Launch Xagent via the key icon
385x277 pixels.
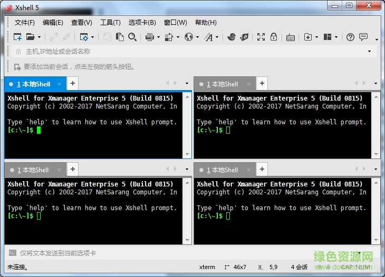(244, 37)
